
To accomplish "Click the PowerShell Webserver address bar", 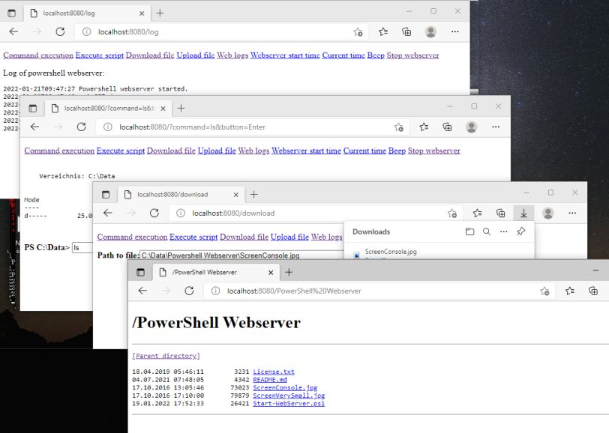I will 378,291.
